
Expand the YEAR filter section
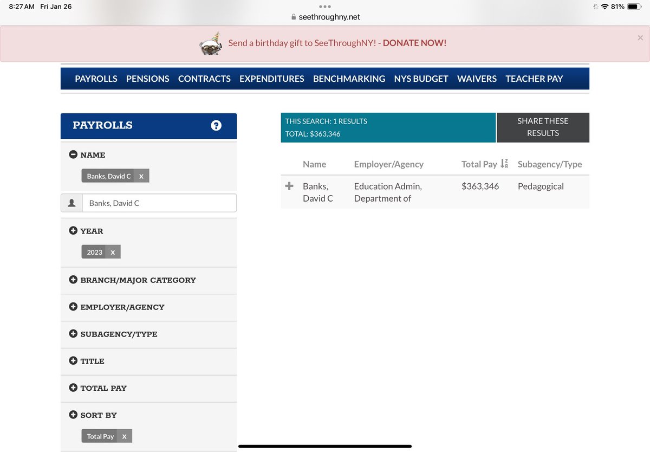(73, 230)
